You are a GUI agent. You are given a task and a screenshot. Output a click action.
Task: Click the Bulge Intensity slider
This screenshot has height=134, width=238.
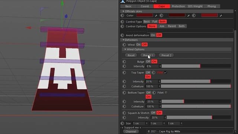tap(196, 66)
